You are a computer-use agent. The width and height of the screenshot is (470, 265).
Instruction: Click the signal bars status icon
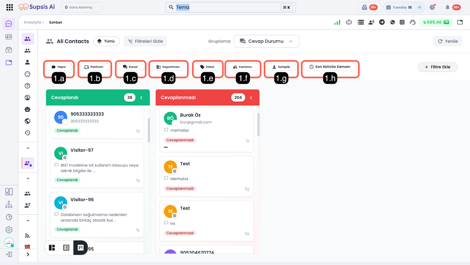coord(337,22)
